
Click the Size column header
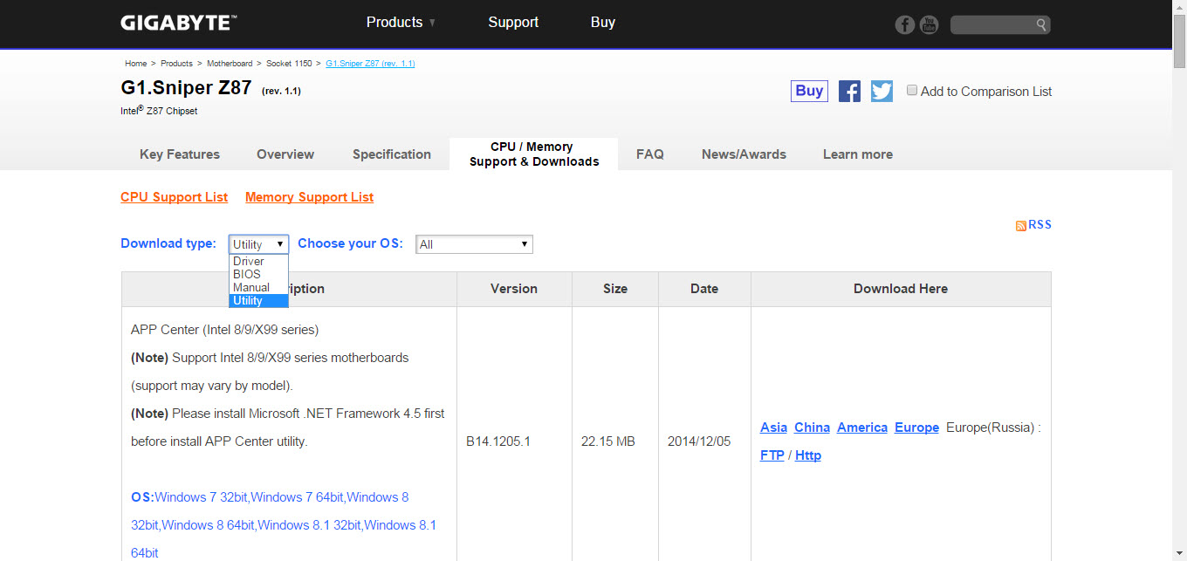coord(615,289)
